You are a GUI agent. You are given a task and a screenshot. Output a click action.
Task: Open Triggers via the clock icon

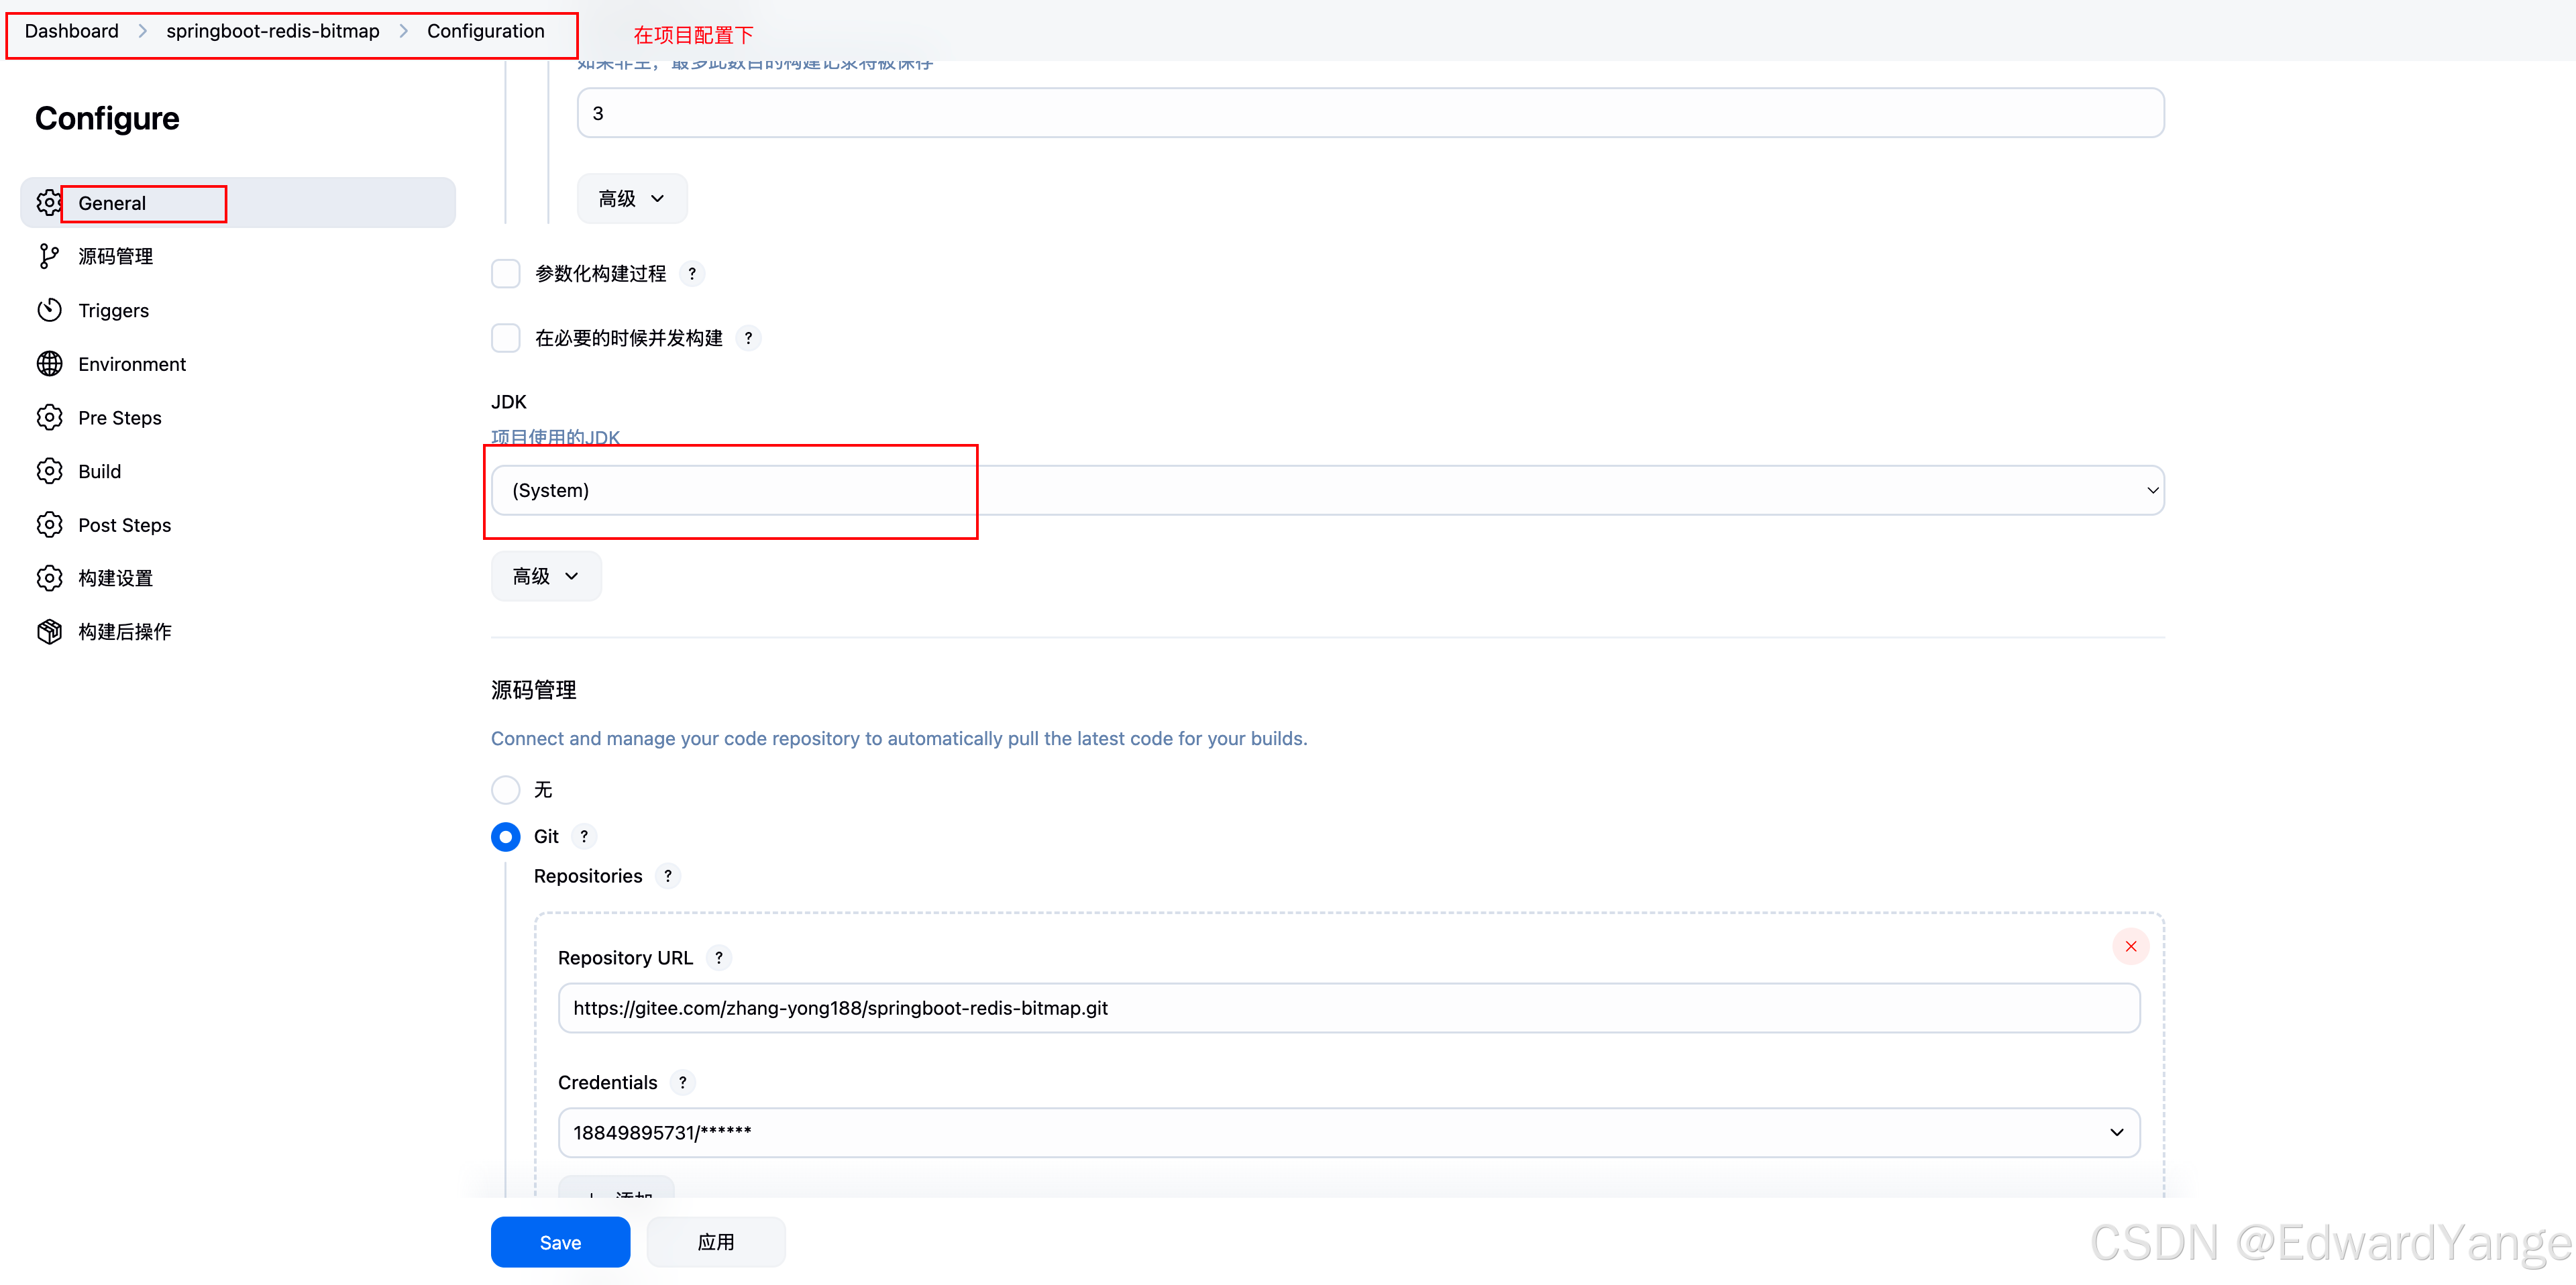coord(49,310)
